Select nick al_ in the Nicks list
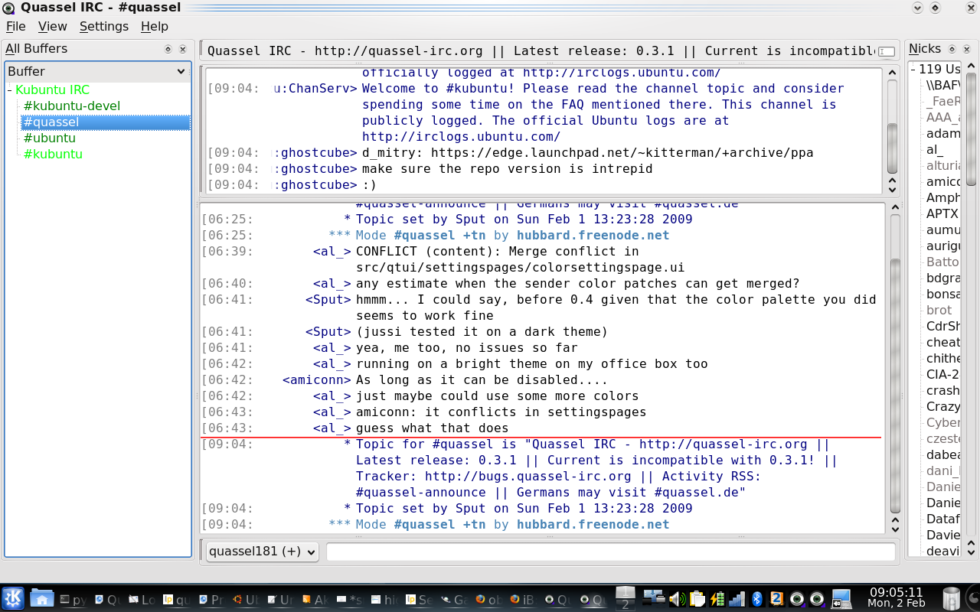The height and width of the screenshot is (612, 980). click(x=935, y=149)
